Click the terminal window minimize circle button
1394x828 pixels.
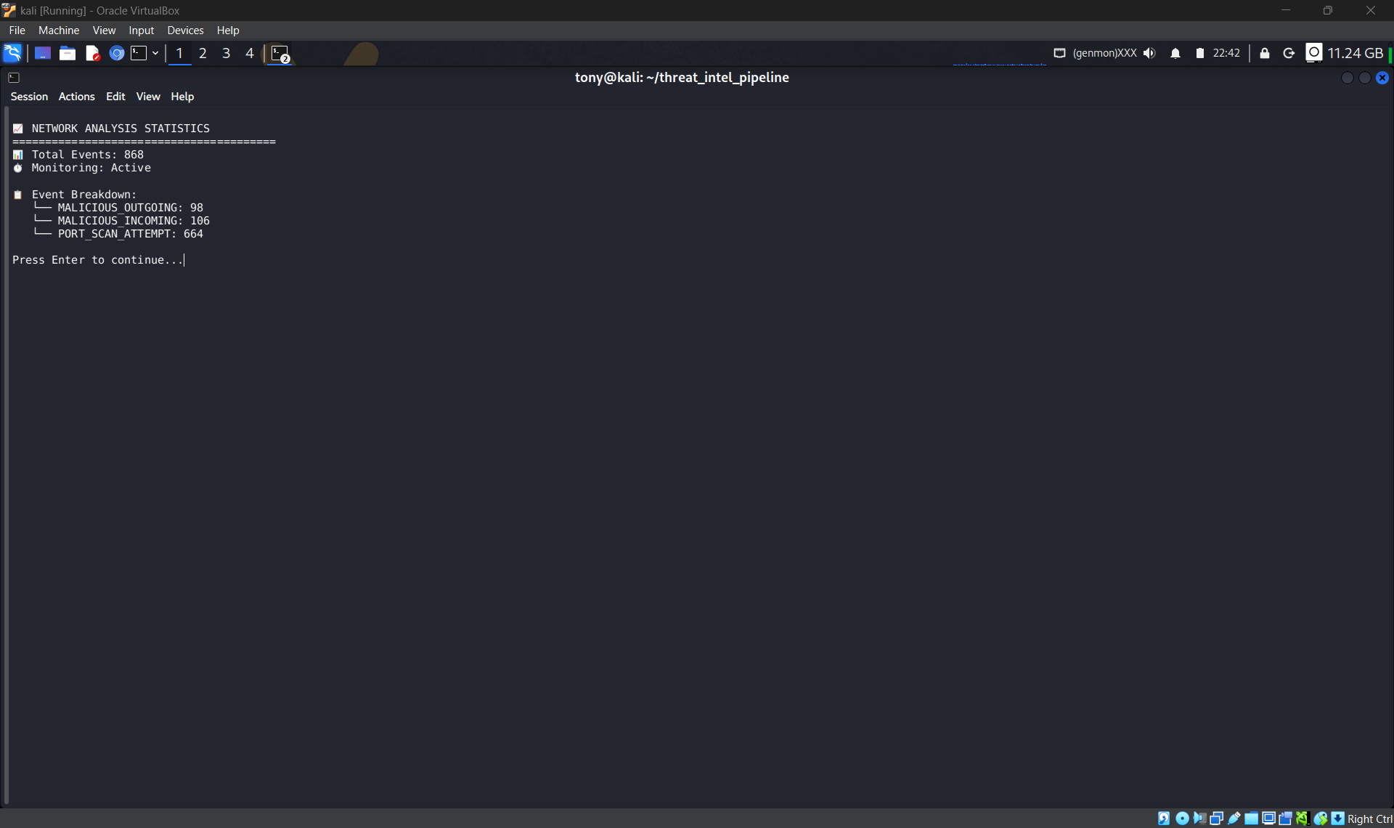coord(1348,78)
